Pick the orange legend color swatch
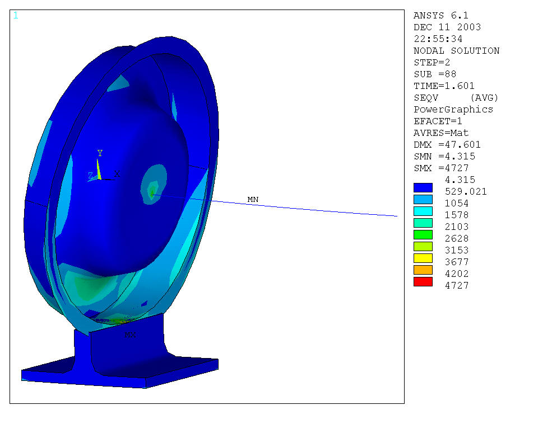Image resolution: width=552 pixels, height=438 pixels. pos(423,270)
